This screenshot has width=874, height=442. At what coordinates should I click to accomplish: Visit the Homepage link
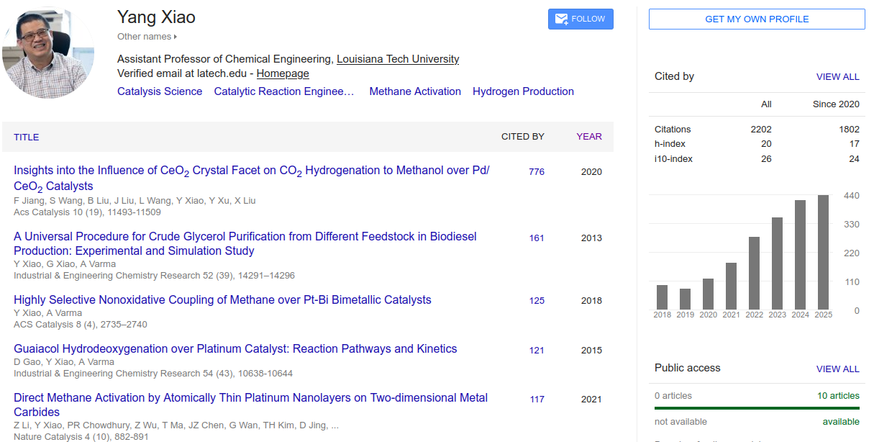283,73
